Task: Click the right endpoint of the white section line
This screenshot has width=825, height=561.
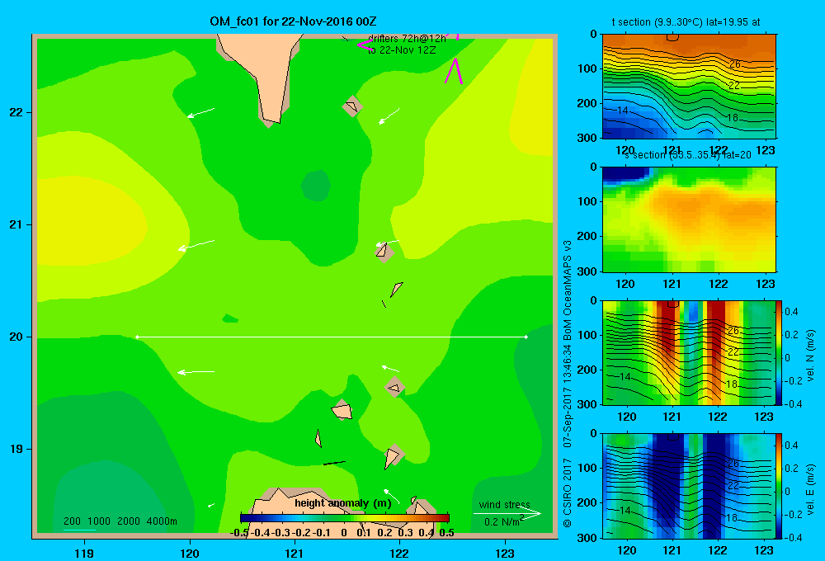Action: click(x=526, y=337)
